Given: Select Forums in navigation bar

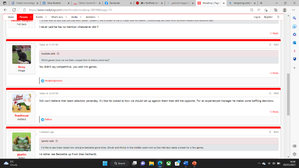Looking at the screenshot, I should click(24, 17).
